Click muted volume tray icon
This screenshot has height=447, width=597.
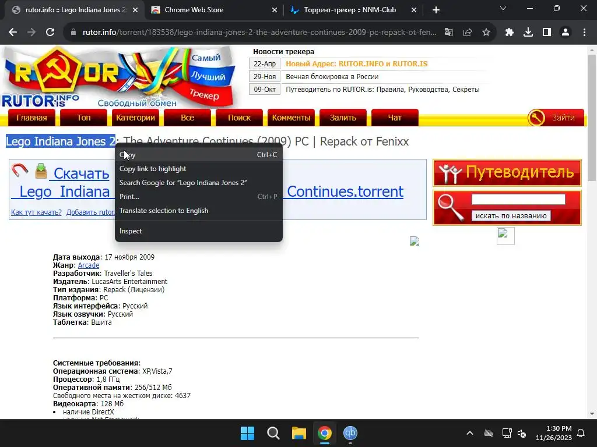point(522,433)
